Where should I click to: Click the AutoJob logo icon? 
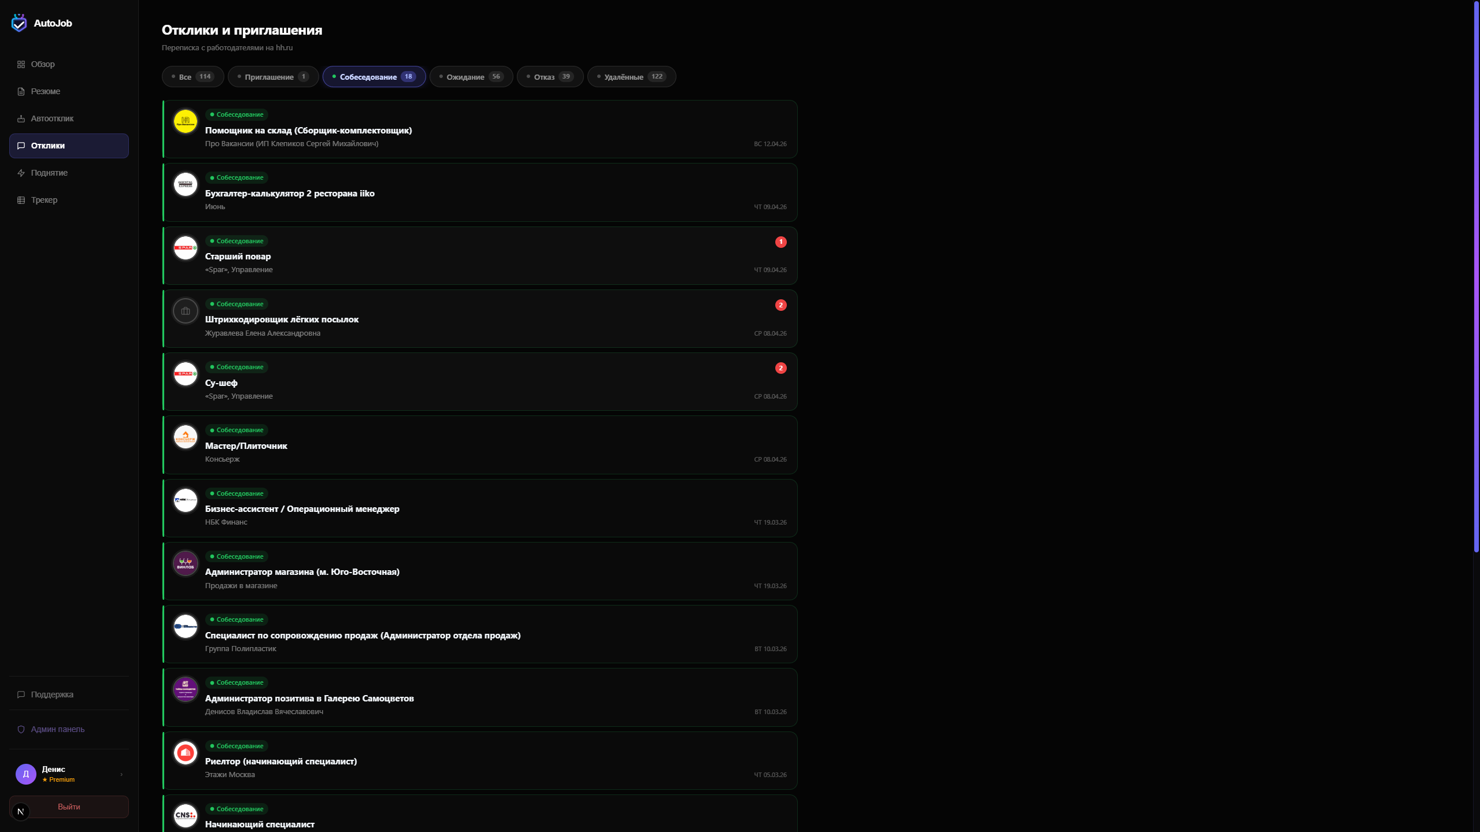pyautogui.click(x=19, y=23)
